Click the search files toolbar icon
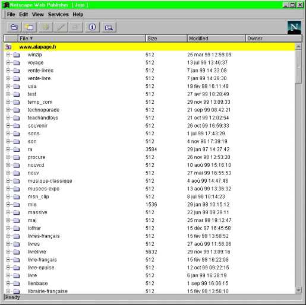The height and width of the screenshot is (305, 306). [x=109, y=27]
